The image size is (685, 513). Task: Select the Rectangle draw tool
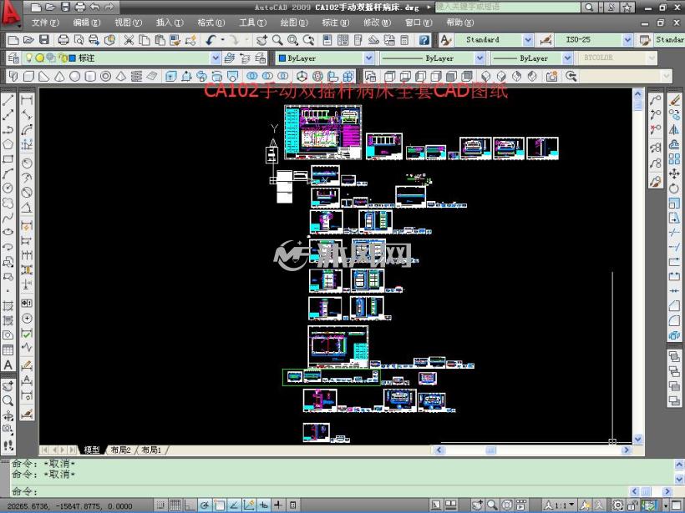[8, 158]
